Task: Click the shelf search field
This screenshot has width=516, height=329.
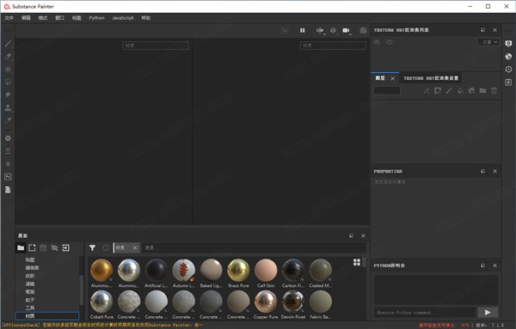Action: (x=254, y=247)
